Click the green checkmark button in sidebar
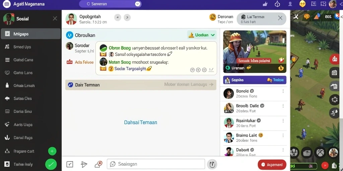The width and height of the screenshot is (343, 171). 51,164
